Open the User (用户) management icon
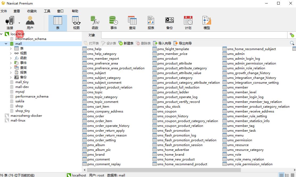Viewport: 296px width, 177px height. coord(30,21)
